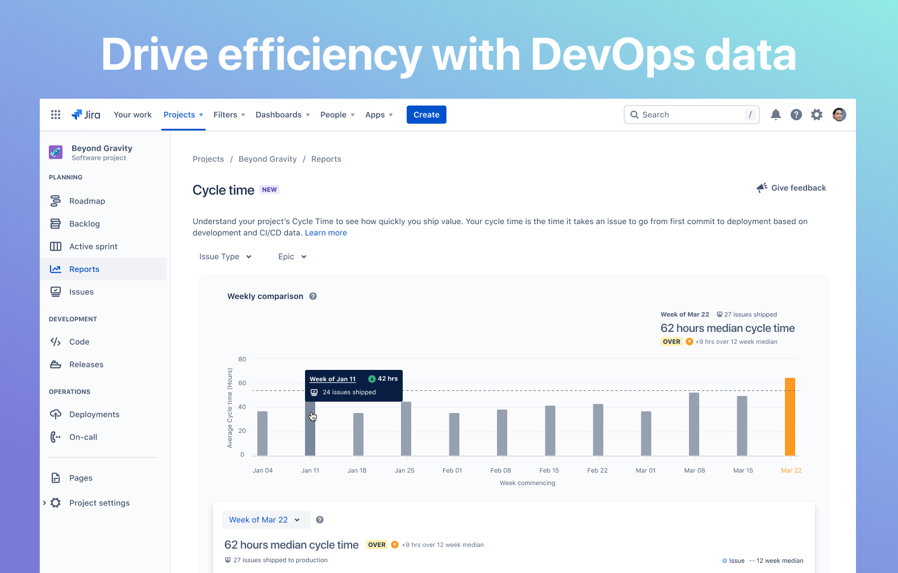Select the Mar 15 bar in chart

[742, 426]
